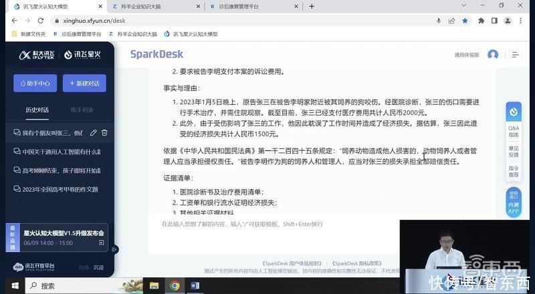Expand the tab search chevron in title bar
535x294 pixels.
tap(463, 5)
